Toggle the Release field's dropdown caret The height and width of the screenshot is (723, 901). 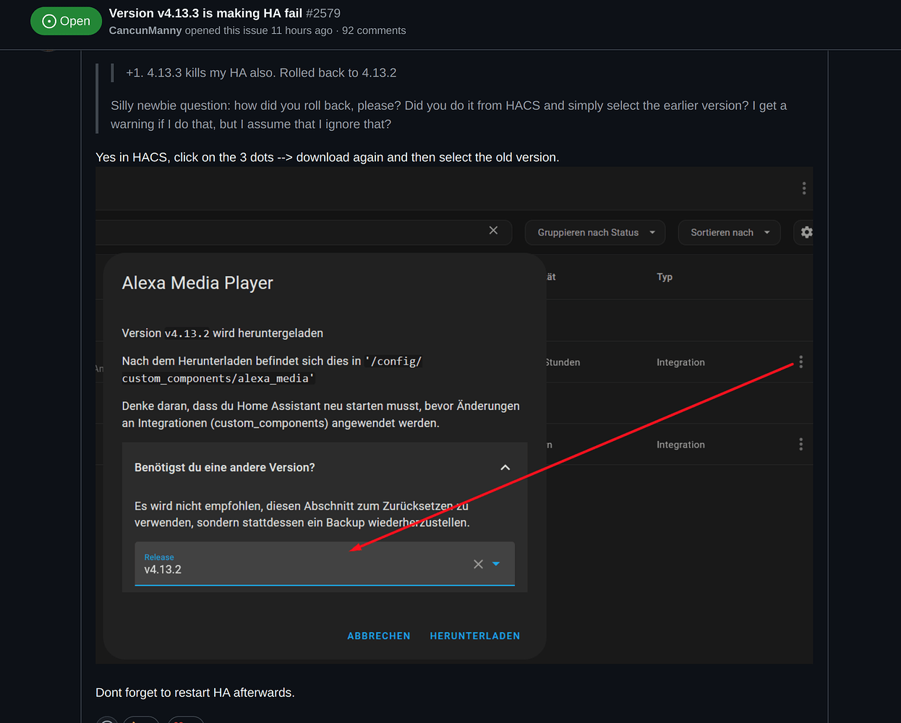(x=496, y=563)
